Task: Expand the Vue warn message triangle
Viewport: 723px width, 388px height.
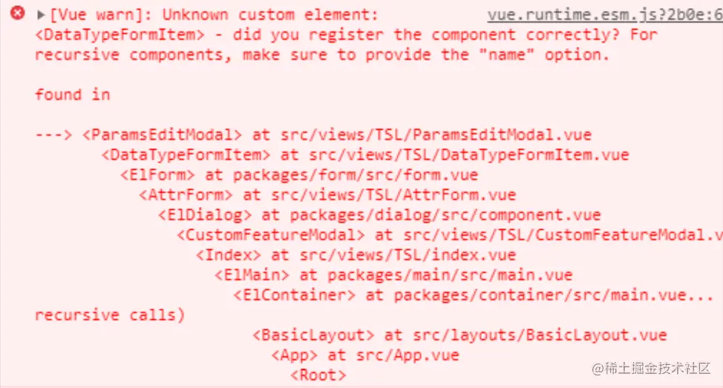Action: pyautogui.click(x=41, y=15)
